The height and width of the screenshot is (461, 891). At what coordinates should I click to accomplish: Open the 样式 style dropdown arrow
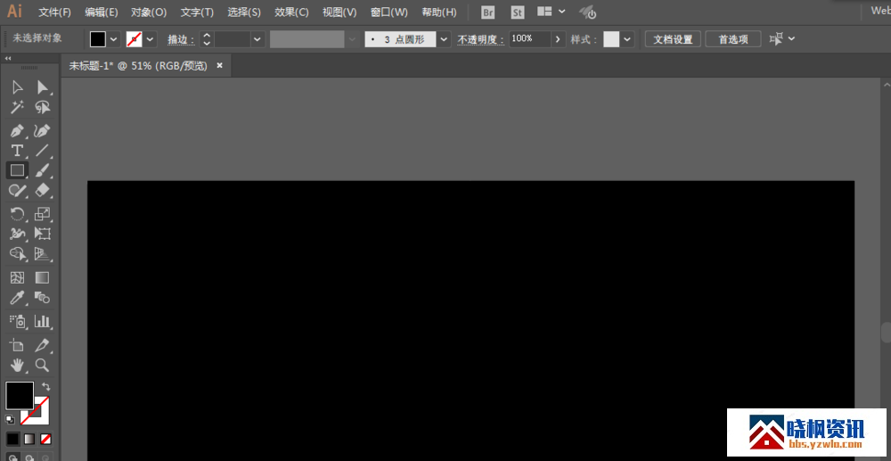click(x=627, y=39)
